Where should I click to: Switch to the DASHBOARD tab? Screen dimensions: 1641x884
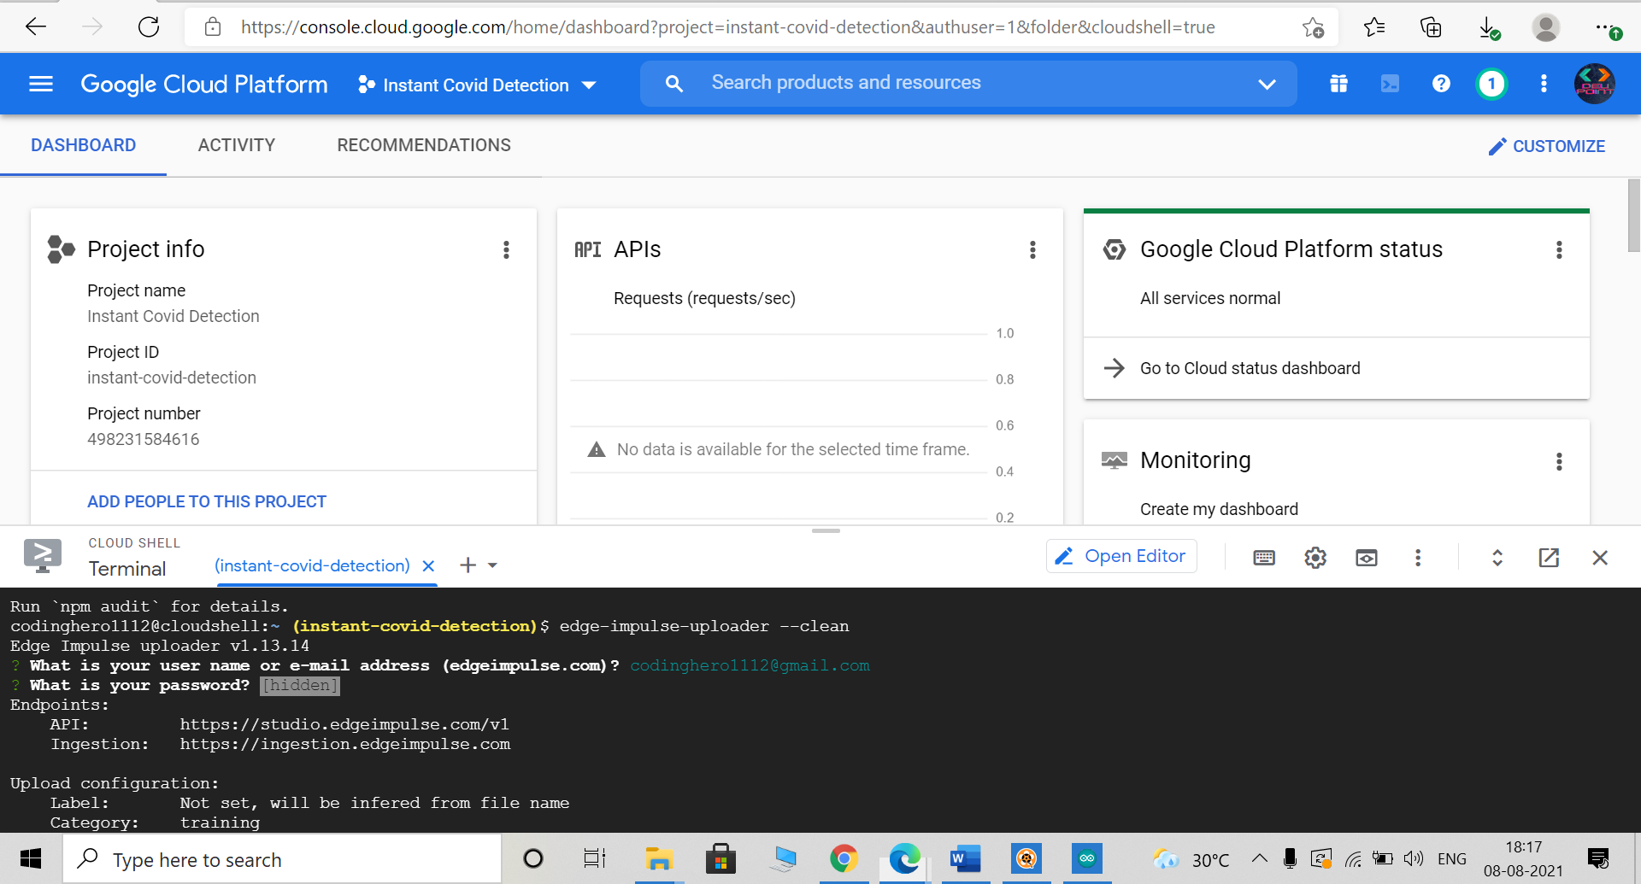coord(83,145)
